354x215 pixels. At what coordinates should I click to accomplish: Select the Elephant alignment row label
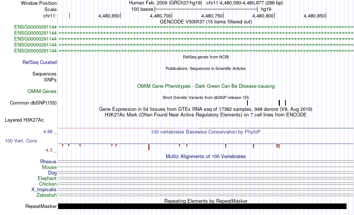pyautogui.click(x=47, y=178)
